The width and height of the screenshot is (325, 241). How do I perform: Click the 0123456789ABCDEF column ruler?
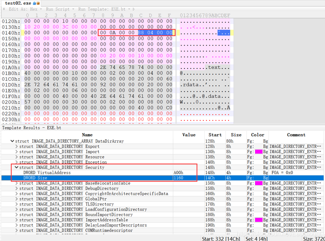click(205, 15)
